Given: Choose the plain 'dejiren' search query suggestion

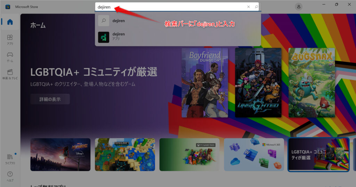Looking at the screenshot, I should coord(178,21).
